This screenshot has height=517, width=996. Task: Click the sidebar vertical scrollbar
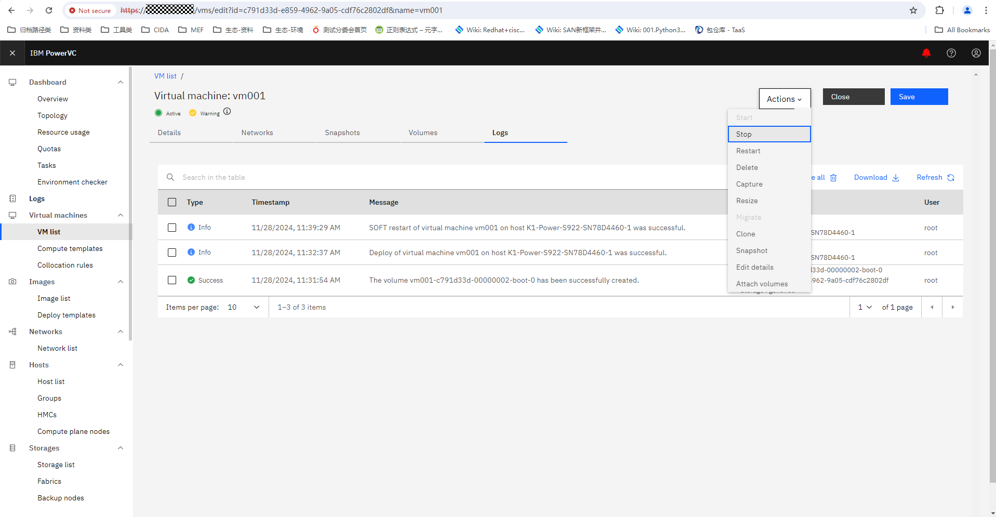131,203
